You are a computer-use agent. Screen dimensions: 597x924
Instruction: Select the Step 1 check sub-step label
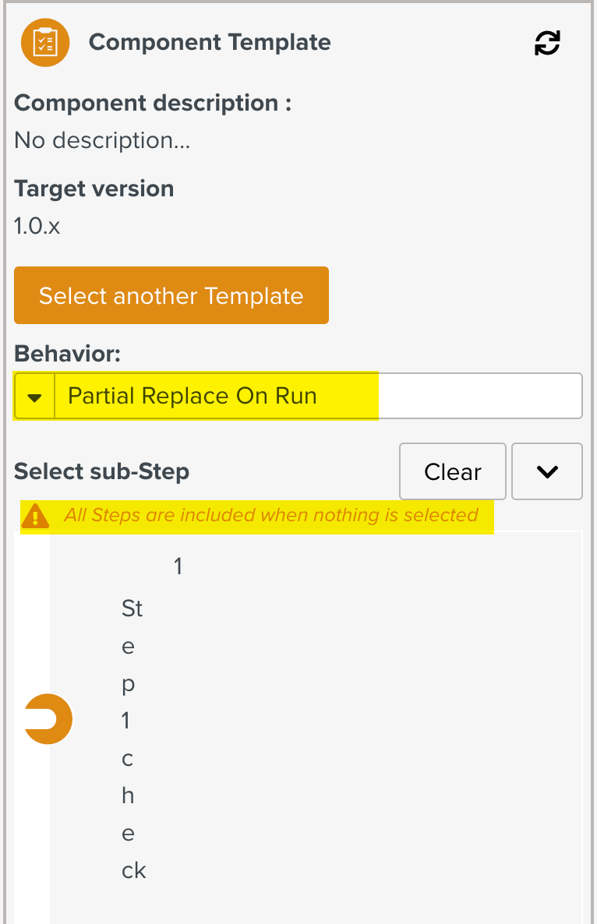pos(132,738)
